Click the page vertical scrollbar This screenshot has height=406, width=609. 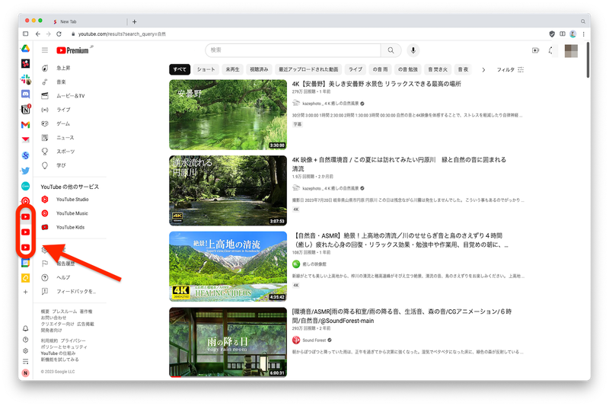point(588,59)
